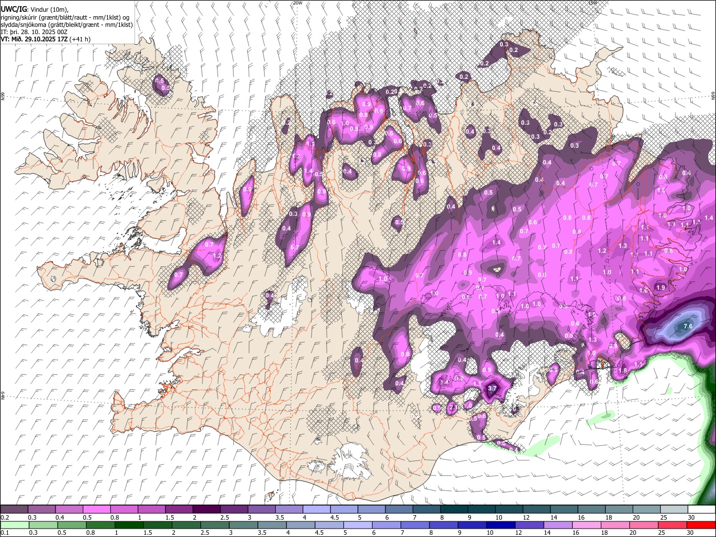716x537 pixels.
Task: Click the '(+41 h)' forecast offset text
Action: (x=80, y=39)
